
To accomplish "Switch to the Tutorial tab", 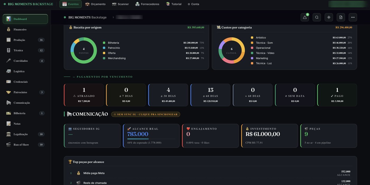I will point(174,4).
